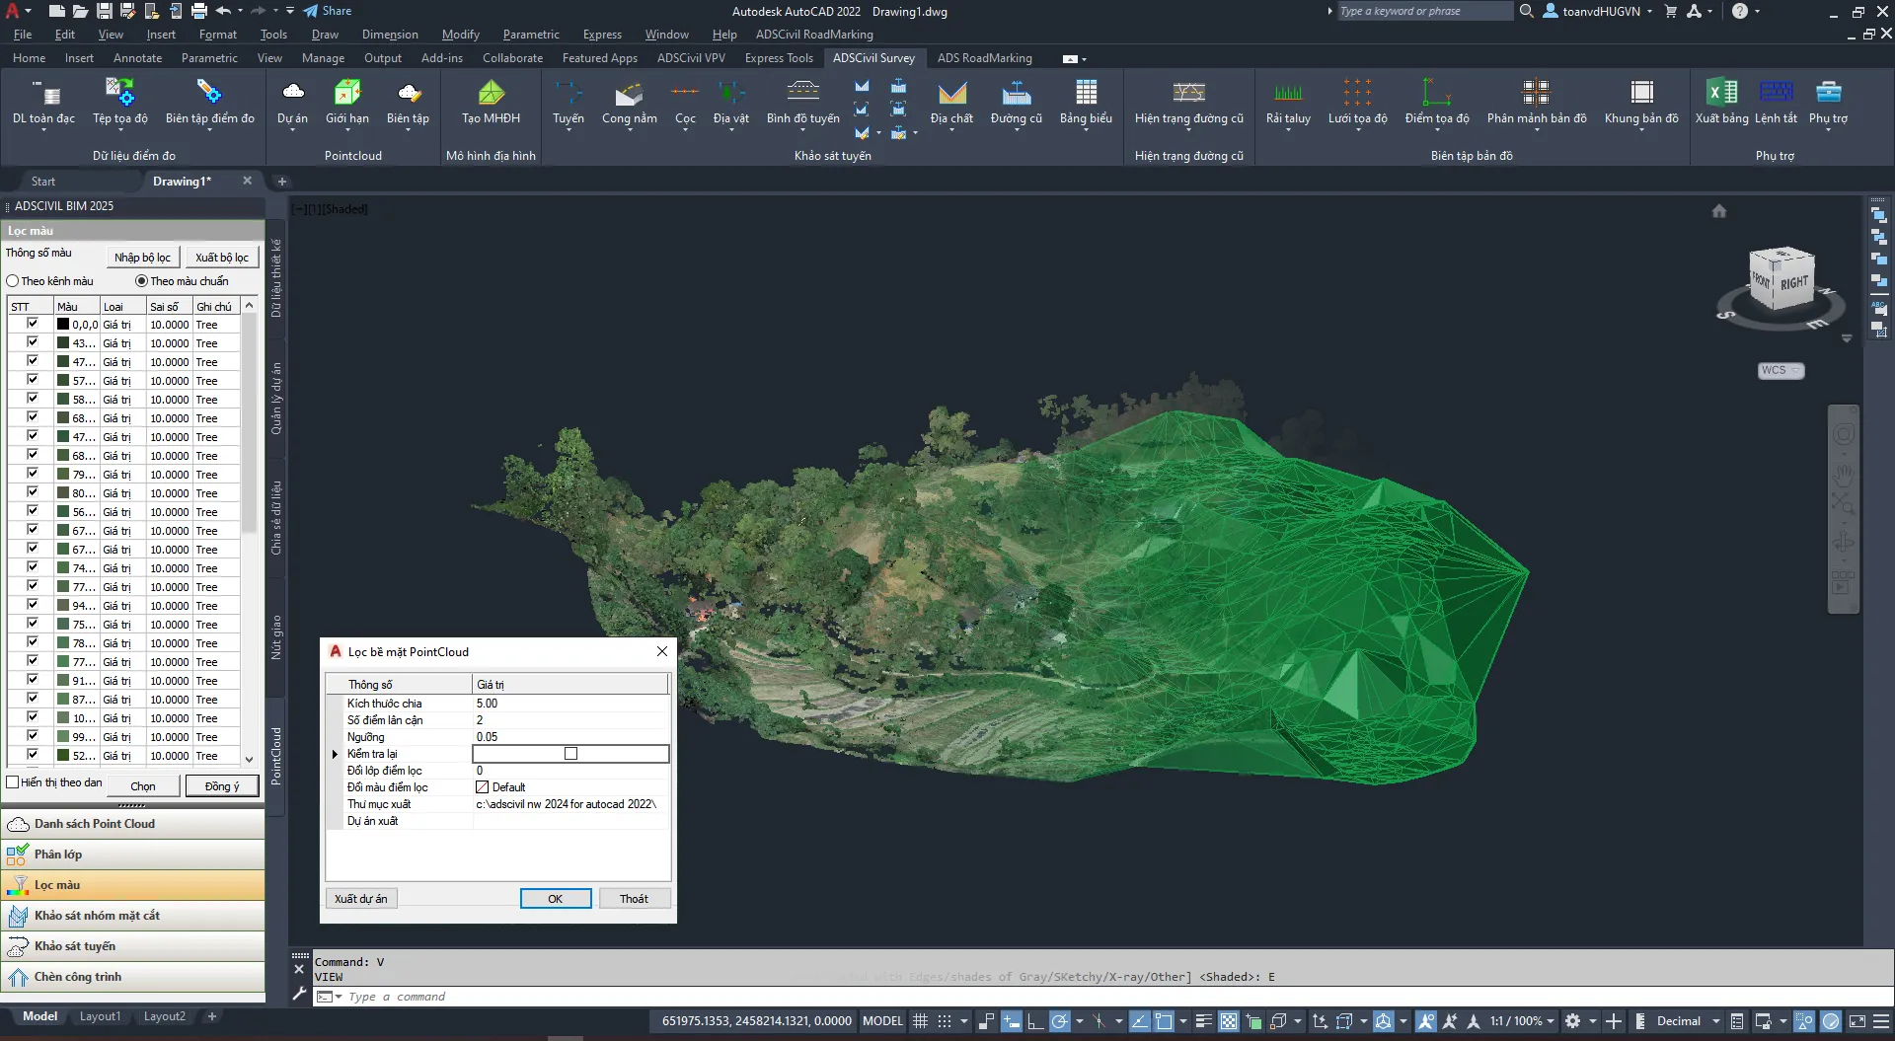Click the Xuất dự án button
Image resolution: width=1895 pixels, height=1041 pixels.
[361, 899]
